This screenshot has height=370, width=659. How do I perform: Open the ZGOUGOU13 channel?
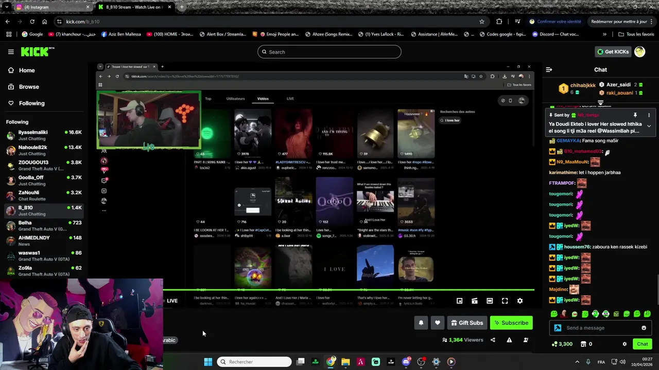pos(44,165)
